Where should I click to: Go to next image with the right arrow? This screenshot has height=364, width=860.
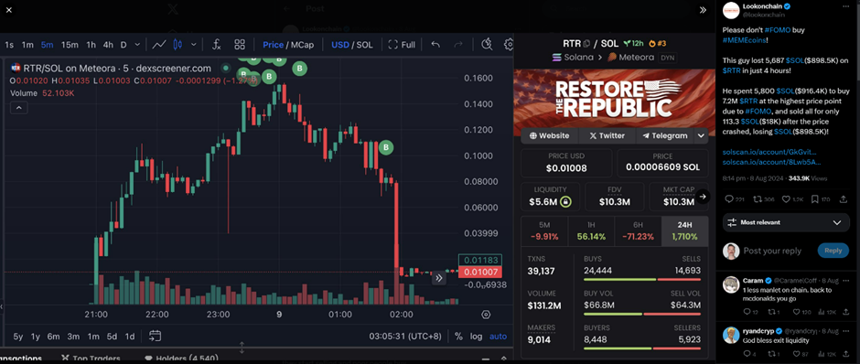tap(704, 197)
